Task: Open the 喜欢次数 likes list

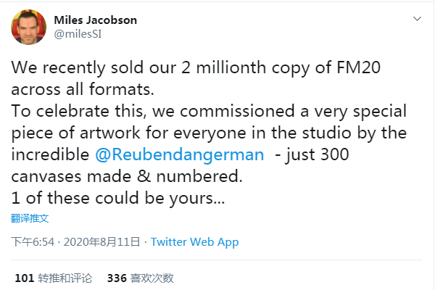Action: (x=152, y=278)
